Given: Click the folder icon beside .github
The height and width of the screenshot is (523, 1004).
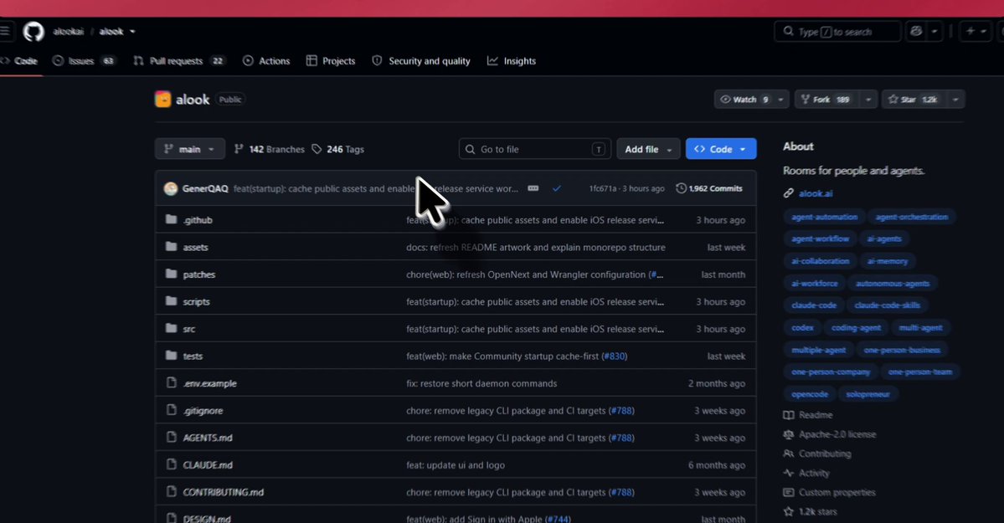Looking at the screenshot, I should 171,219.
